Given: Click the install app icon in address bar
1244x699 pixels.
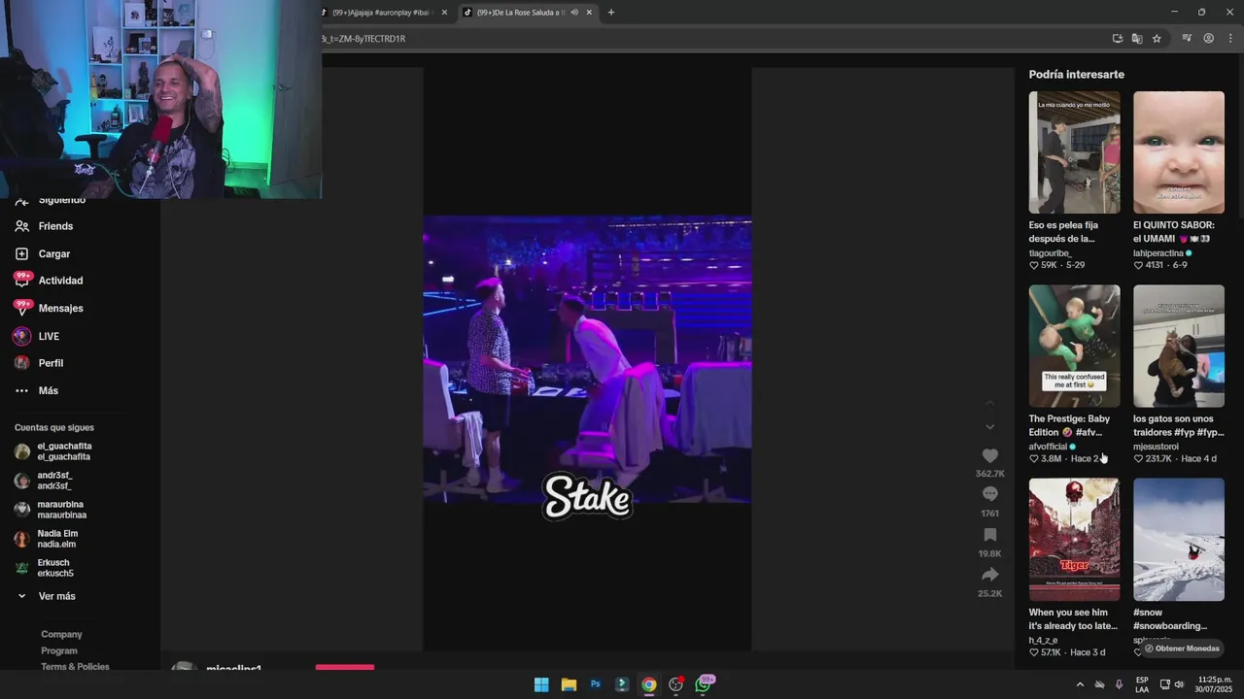Looking at the screenshot, I should (1118, 39).
